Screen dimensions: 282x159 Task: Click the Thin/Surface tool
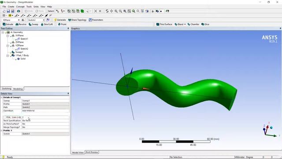pos(164,24)
